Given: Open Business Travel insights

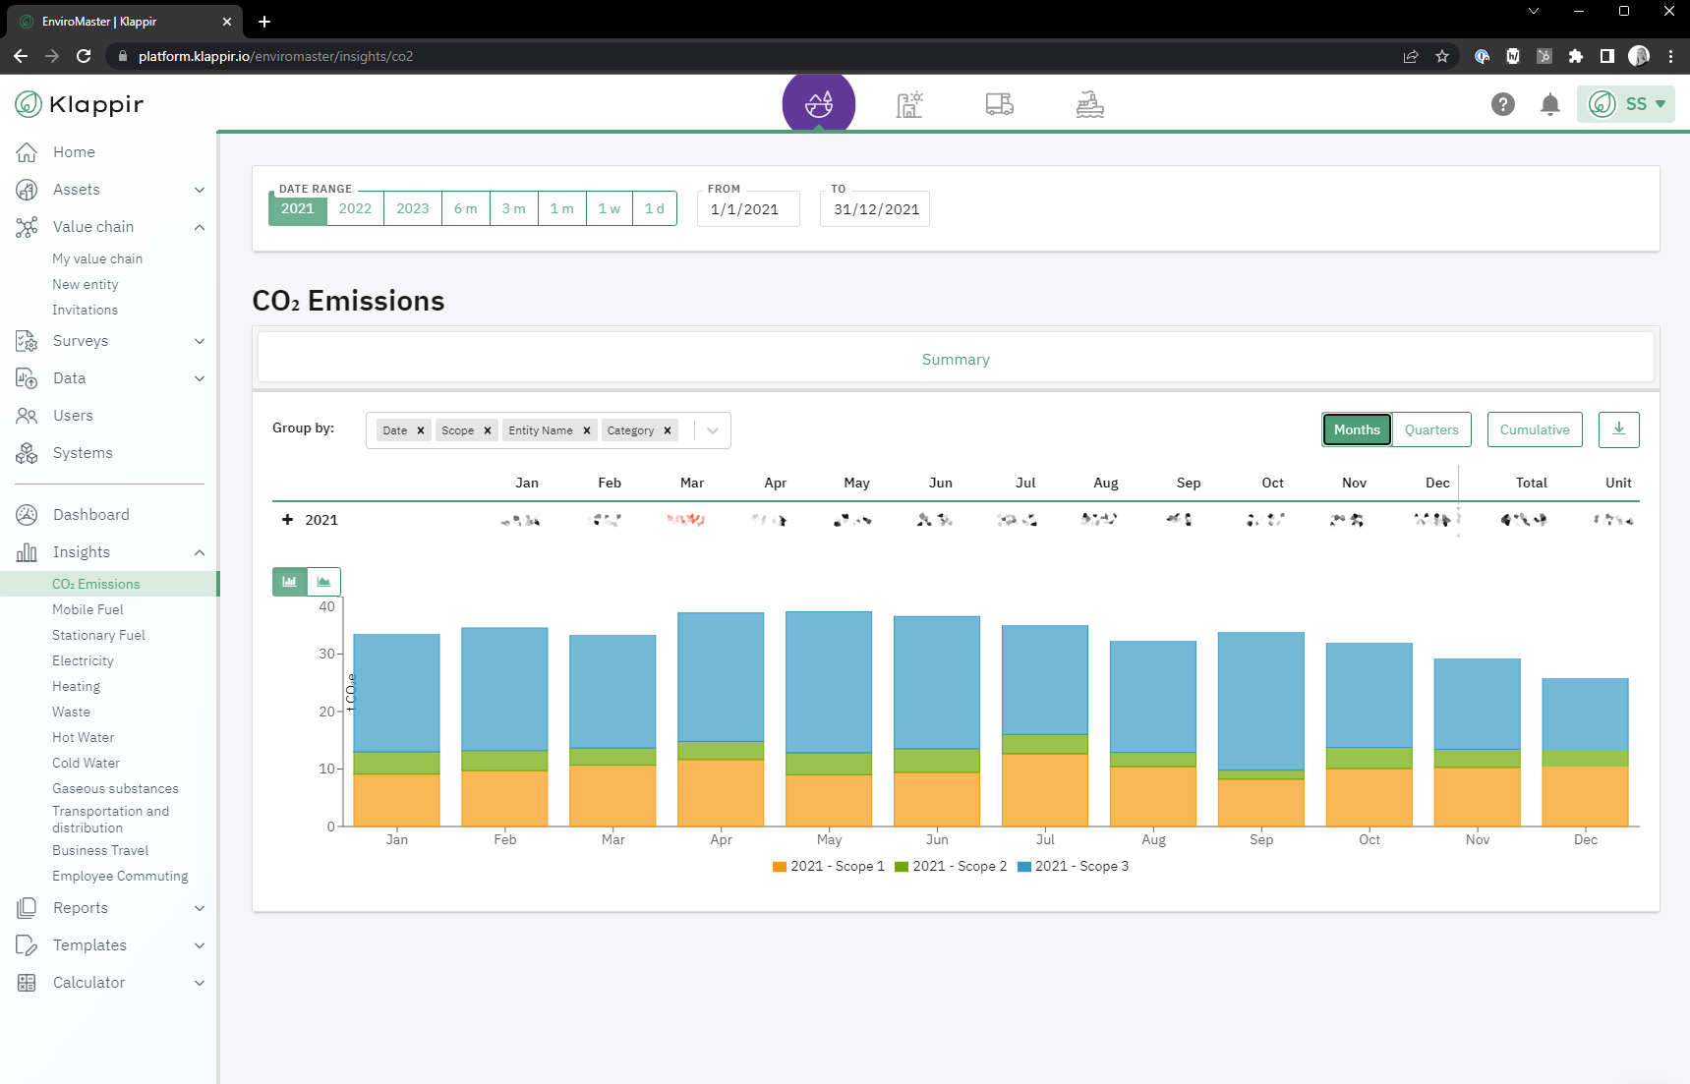Looking at the screenshot, I should coord(100,850).
